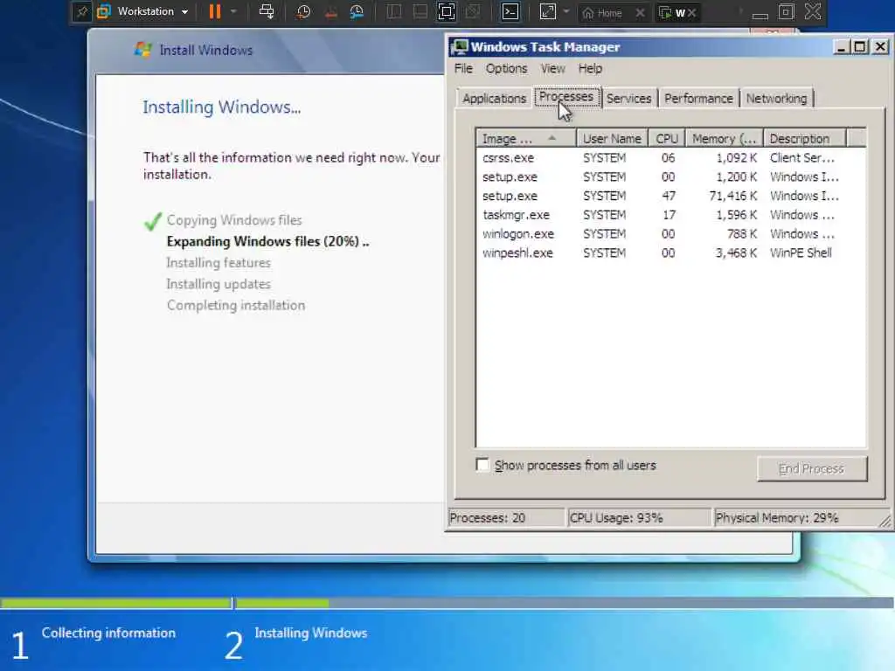The image size is (895, 671).
Task: Click the Task Manager title bar icon
Action: click(x=460, y=47)
